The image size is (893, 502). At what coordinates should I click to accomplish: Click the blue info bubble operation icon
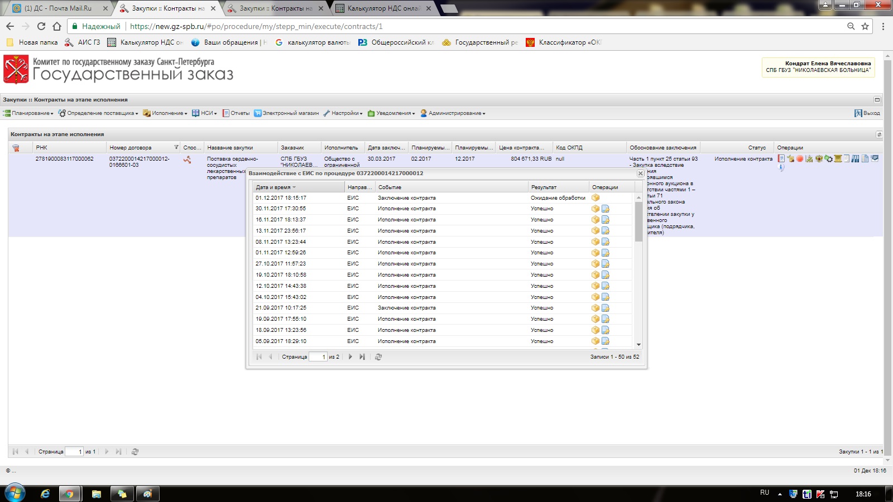tap(781, 167)
